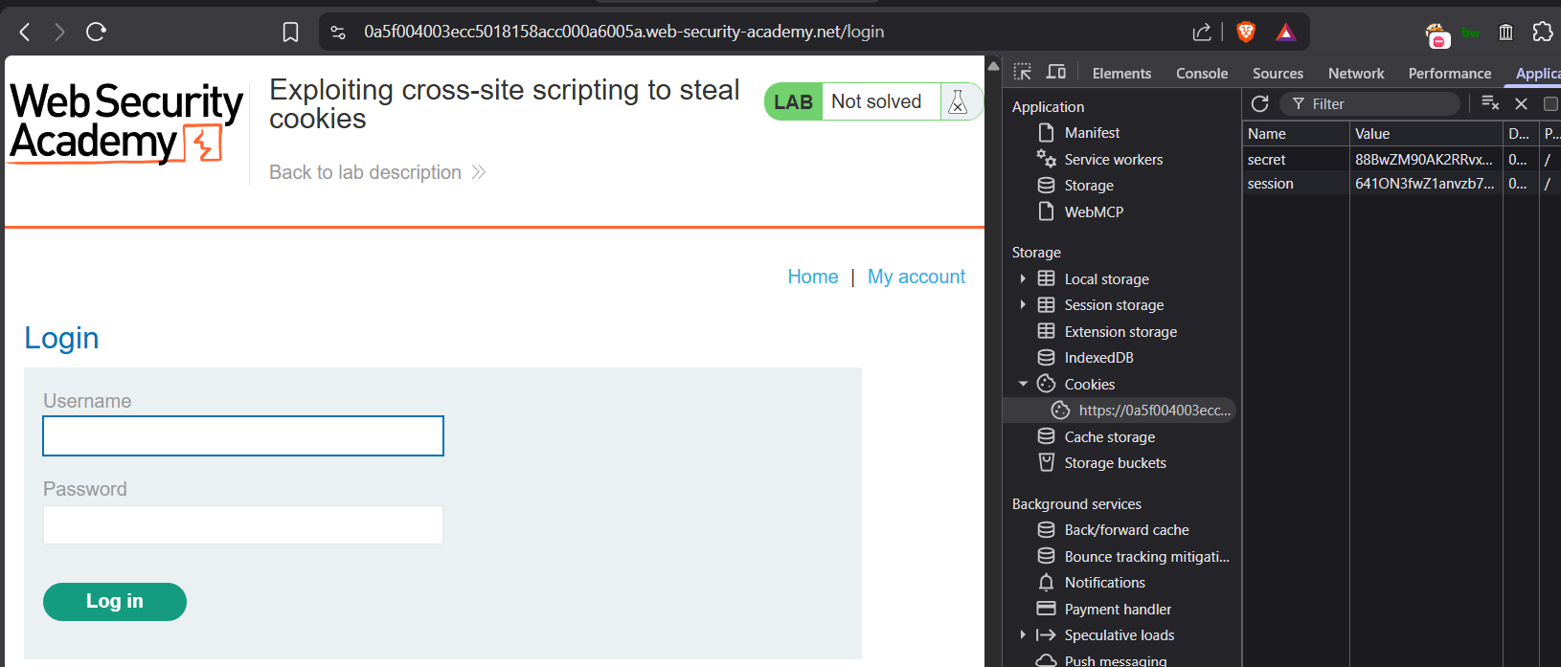Go back to lab description
The image size is (1561, 667).
377,172
